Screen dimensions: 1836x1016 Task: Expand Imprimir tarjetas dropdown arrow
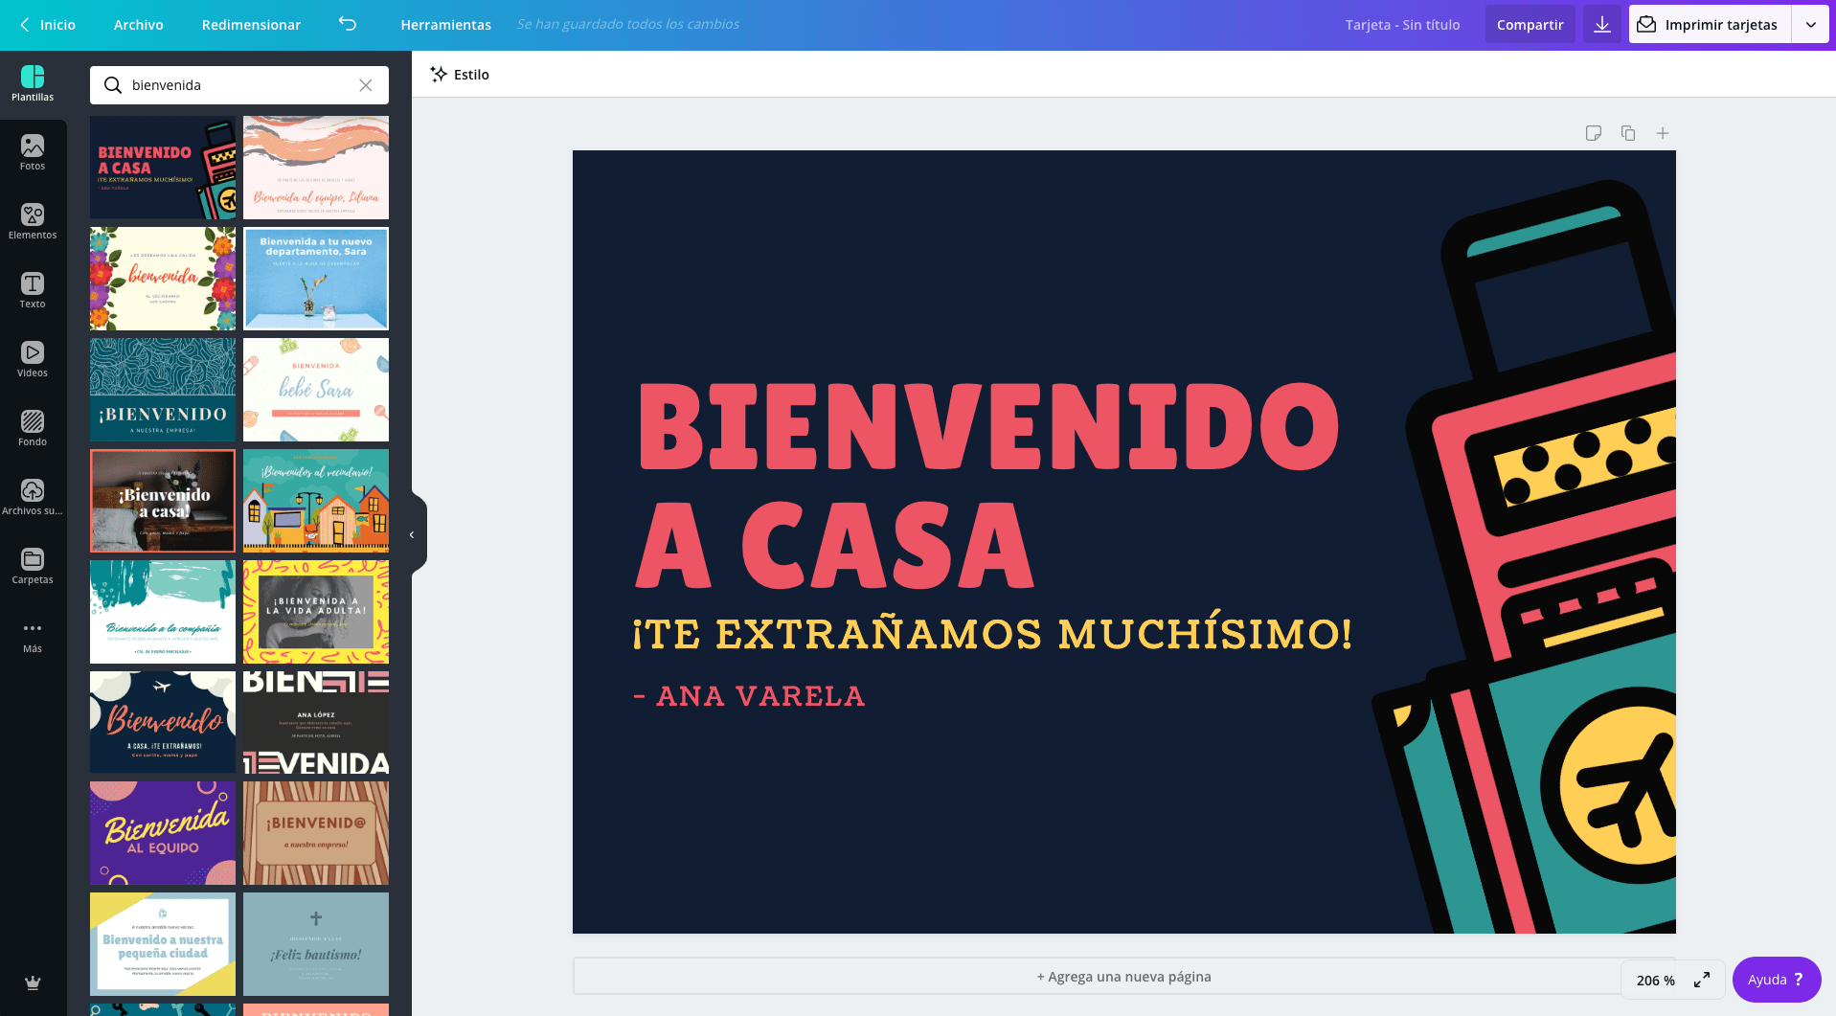(x=1811, y=25)
